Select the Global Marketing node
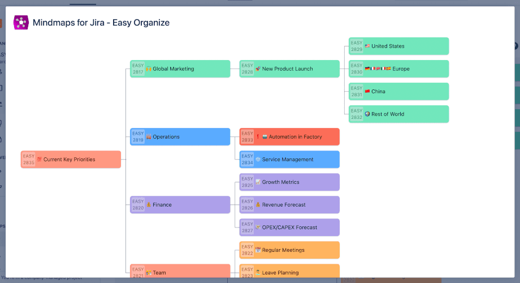Screen dimensions: 520x283 tap(180, 68)
